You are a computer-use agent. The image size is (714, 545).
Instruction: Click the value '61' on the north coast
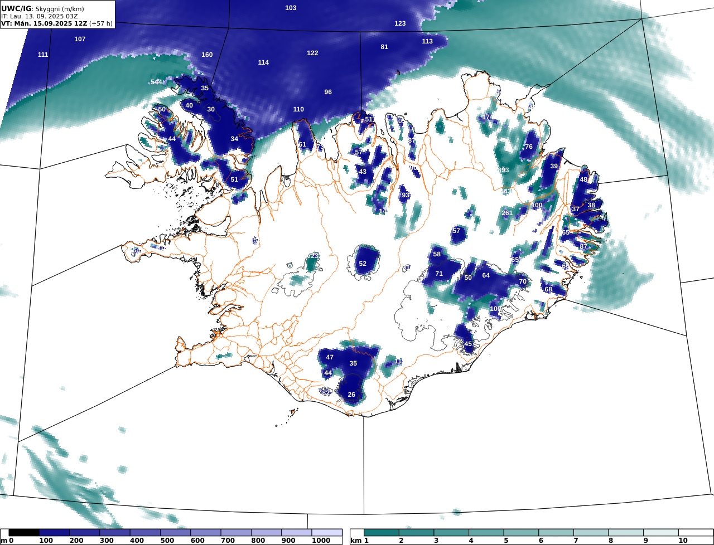(x=302, y=144)
